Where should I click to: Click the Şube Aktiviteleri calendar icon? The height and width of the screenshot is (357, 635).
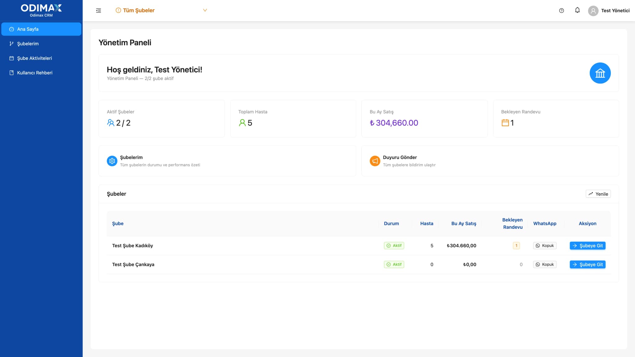pyautogui.click(x=11, y=58)
